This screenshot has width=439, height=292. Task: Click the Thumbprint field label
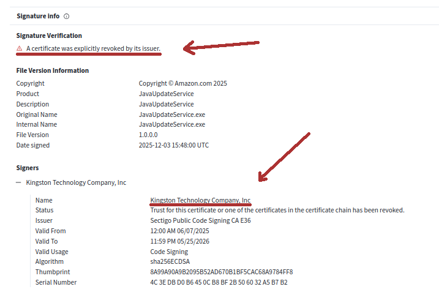pos(53,272)
